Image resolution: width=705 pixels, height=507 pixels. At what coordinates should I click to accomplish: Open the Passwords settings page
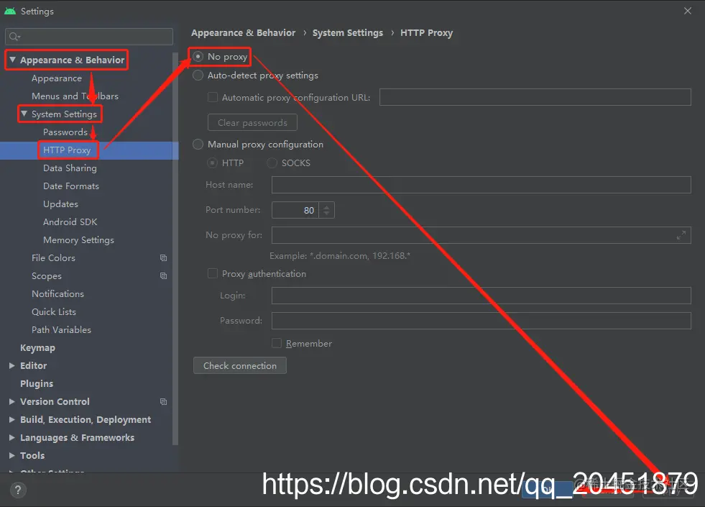pos(65,132)
